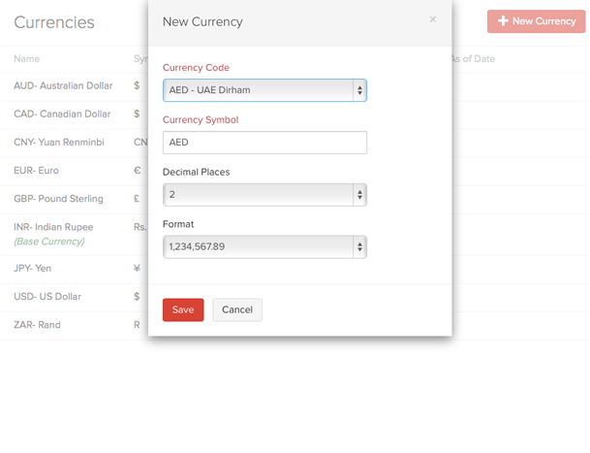Viewport: 590px width, 453px height.
Task: Close the New Currency dialog
Action: [x=432, y=19]
